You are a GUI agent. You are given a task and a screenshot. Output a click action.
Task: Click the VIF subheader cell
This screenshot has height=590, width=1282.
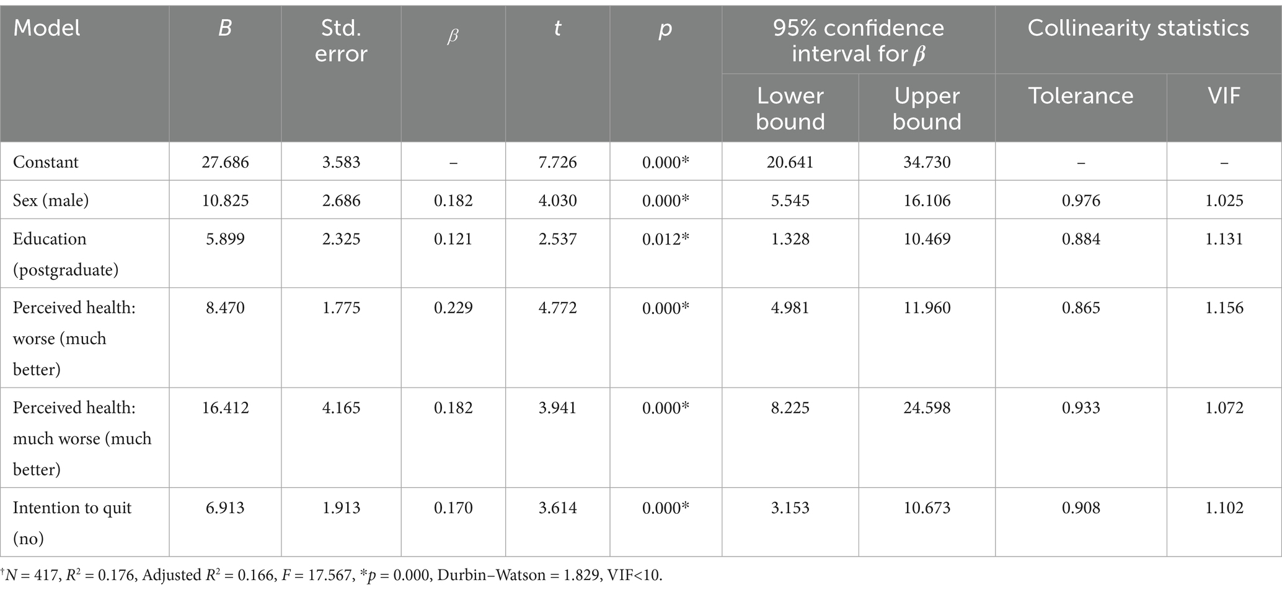tap(1224, 96)
